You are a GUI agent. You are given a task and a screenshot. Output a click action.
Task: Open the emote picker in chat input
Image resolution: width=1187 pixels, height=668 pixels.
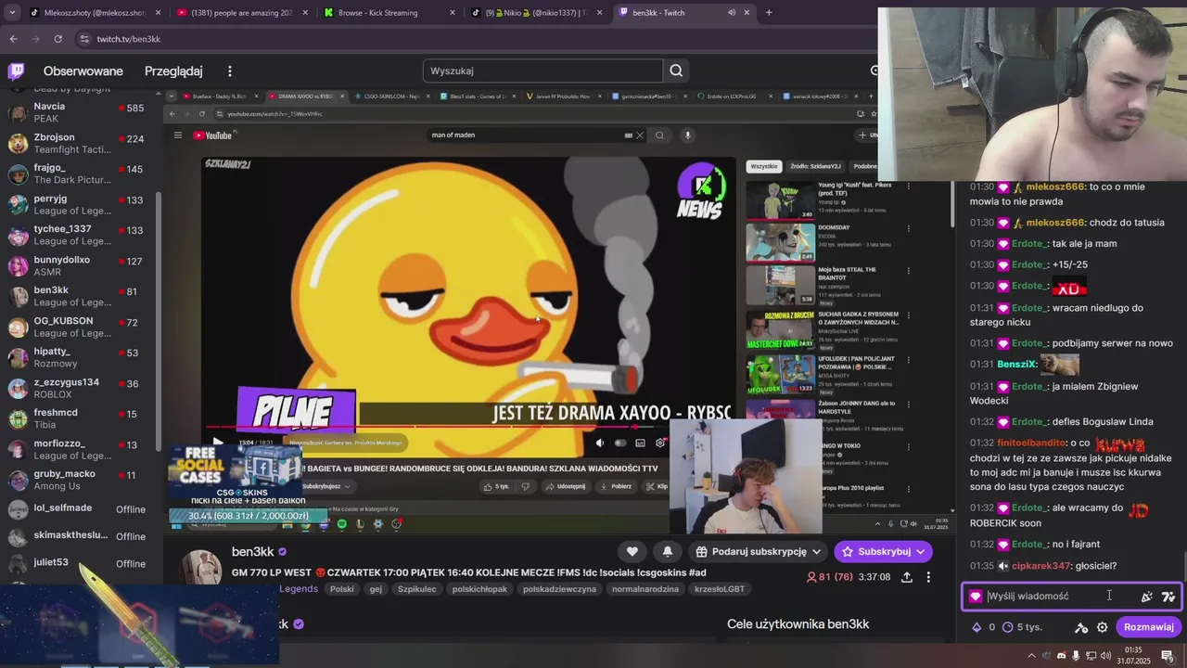coord(1147,597)
